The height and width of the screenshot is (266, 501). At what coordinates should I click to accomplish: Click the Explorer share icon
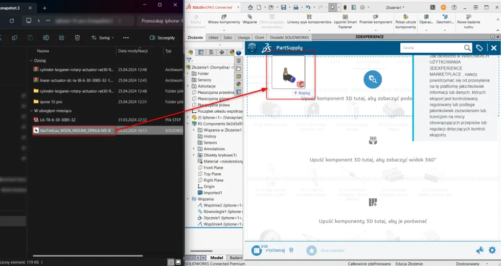[x=62, y=38]
